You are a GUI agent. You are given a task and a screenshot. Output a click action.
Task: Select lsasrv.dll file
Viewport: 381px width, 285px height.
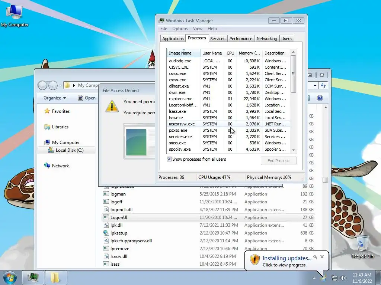(208, 256)
